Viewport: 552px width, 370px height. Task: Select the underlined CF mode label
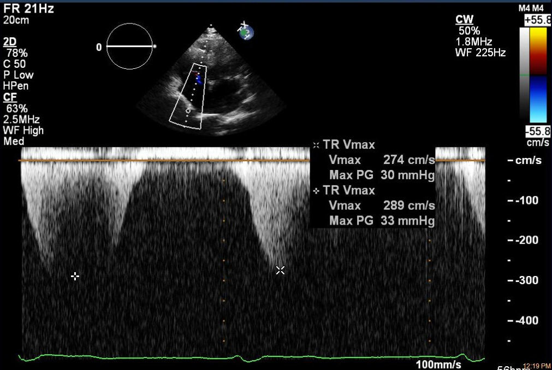(x=10, y=97)
